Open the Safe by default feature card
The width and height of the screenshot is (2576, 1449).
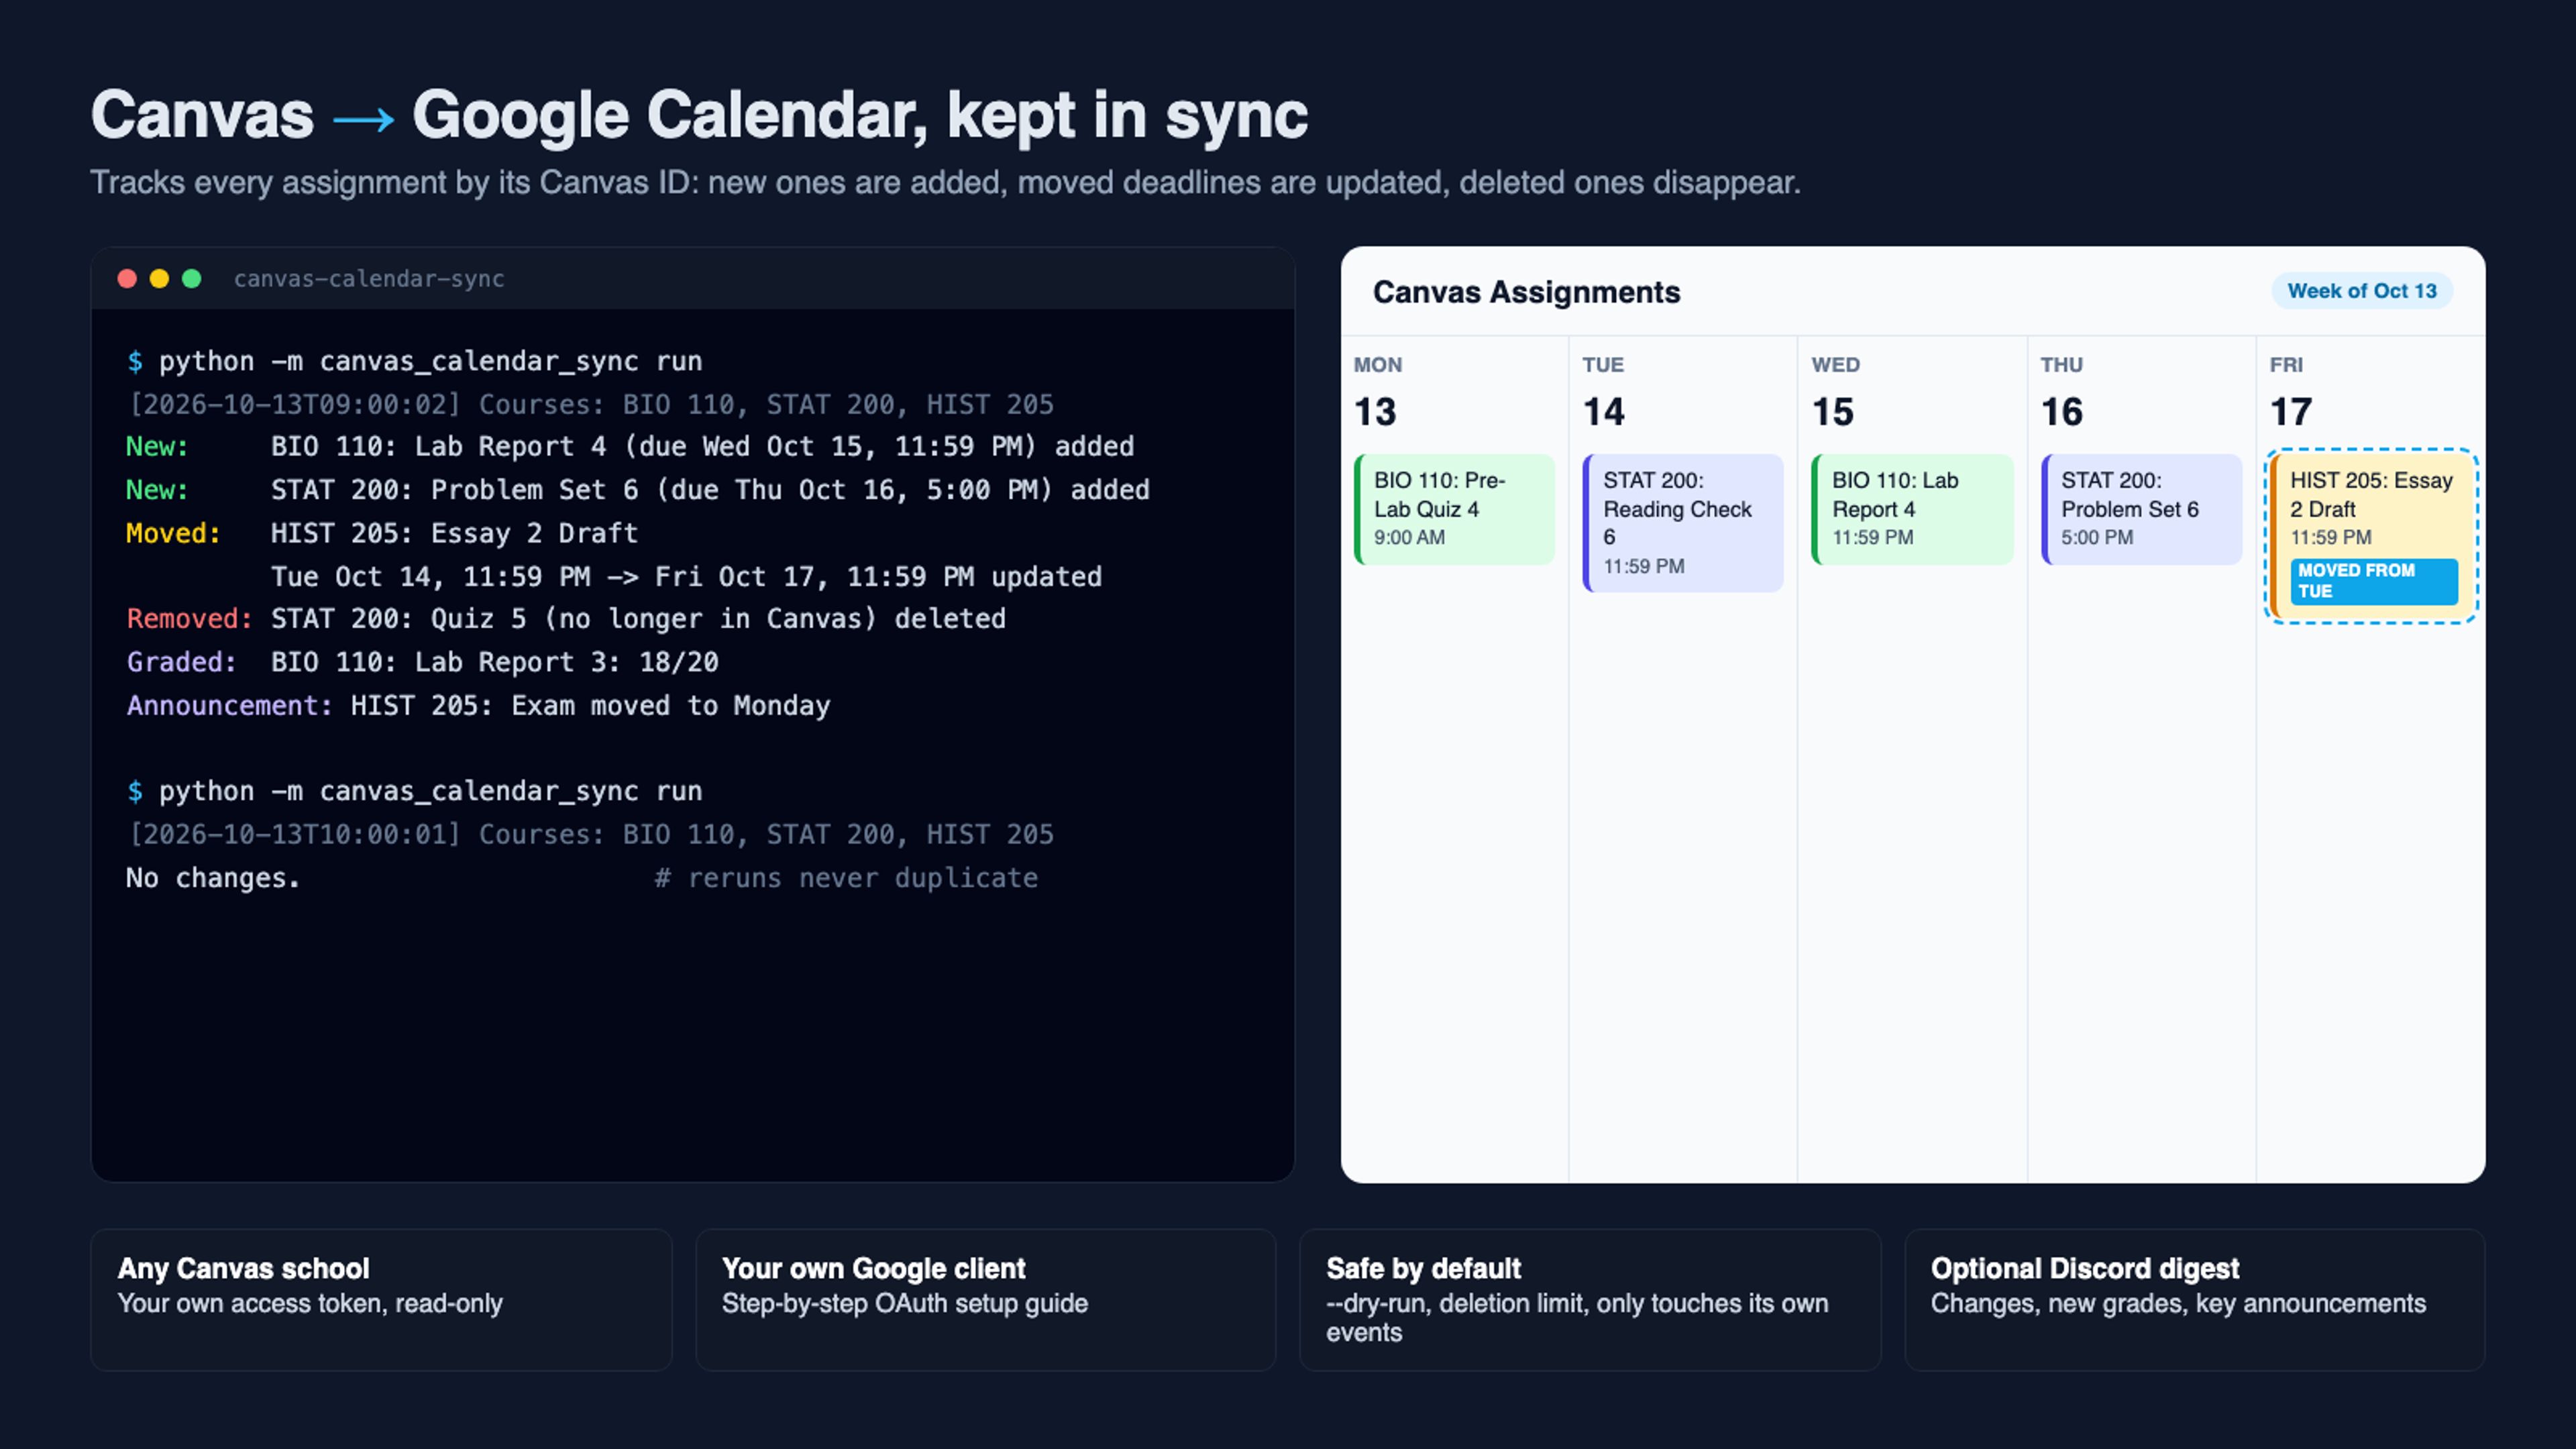click(1590, 1299)
